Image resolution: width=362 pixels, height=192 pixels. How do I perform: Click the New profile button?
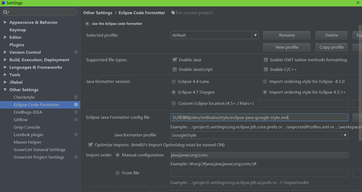tap(286, 47)
